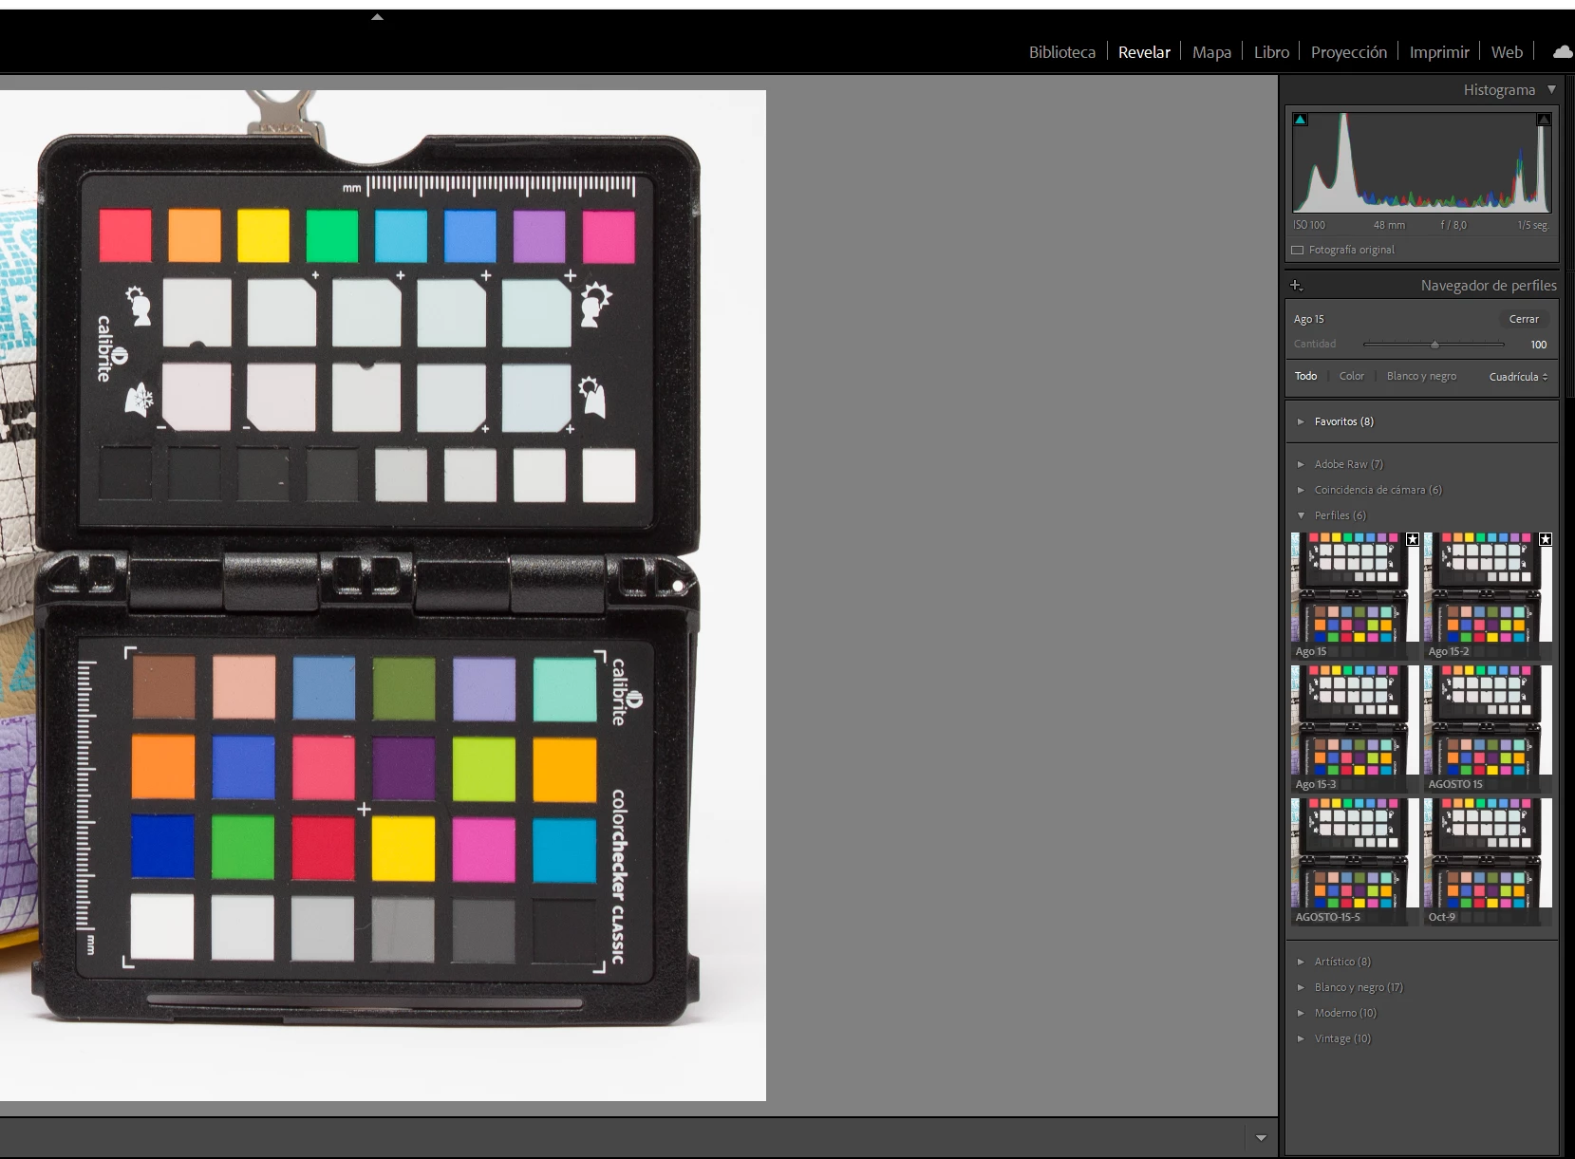This screenshot has width=1575, height=1159.
Task: Select the Oct-9 profile thumbnail
Action: click(1488, 862)
